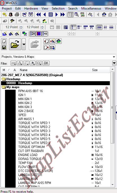Click the Off filter button
The height and width of the screenshot is (193, 117).
[x=46, y=63]
